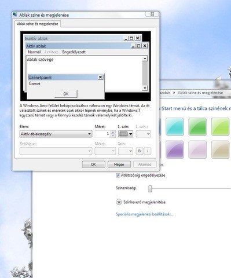The image size is (231, 278).
Task: Decrease the Méret value with the down arrow
Action: pos(113,136)
